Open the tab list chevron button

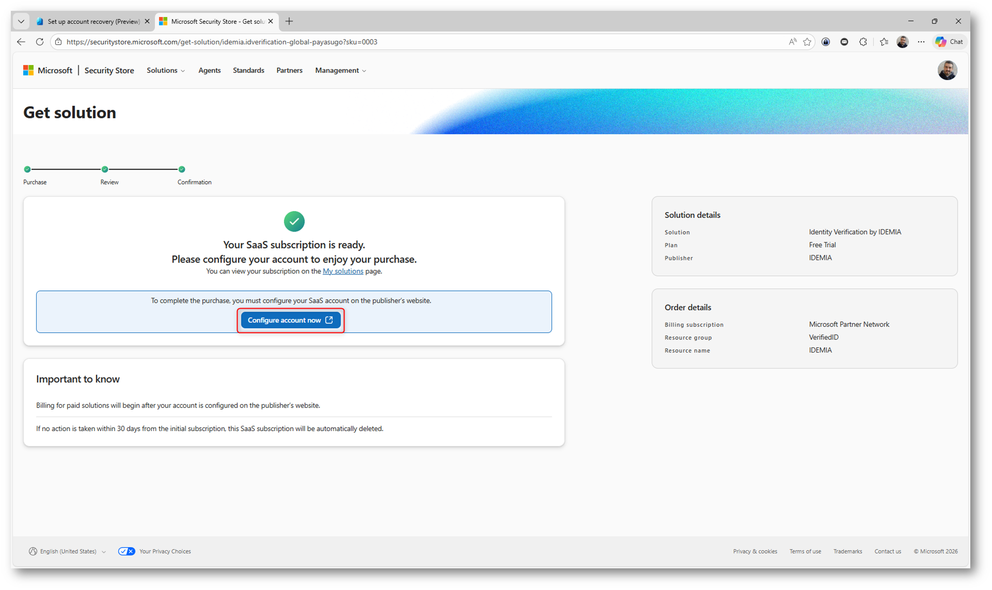[21, 21]
